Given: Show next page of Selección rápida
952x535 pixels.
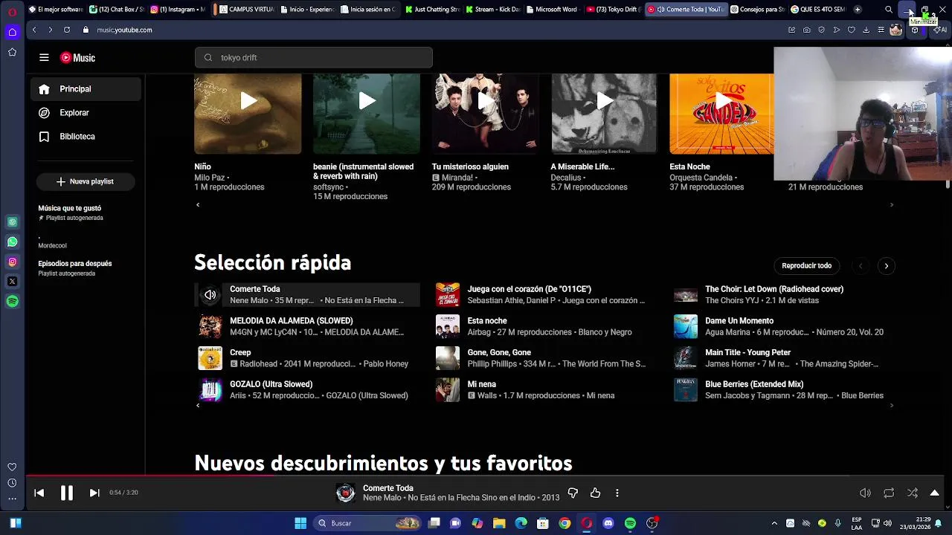Looking at the screenshot, I should tap(886, 265).
